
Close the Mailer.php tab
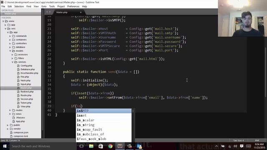81,12
